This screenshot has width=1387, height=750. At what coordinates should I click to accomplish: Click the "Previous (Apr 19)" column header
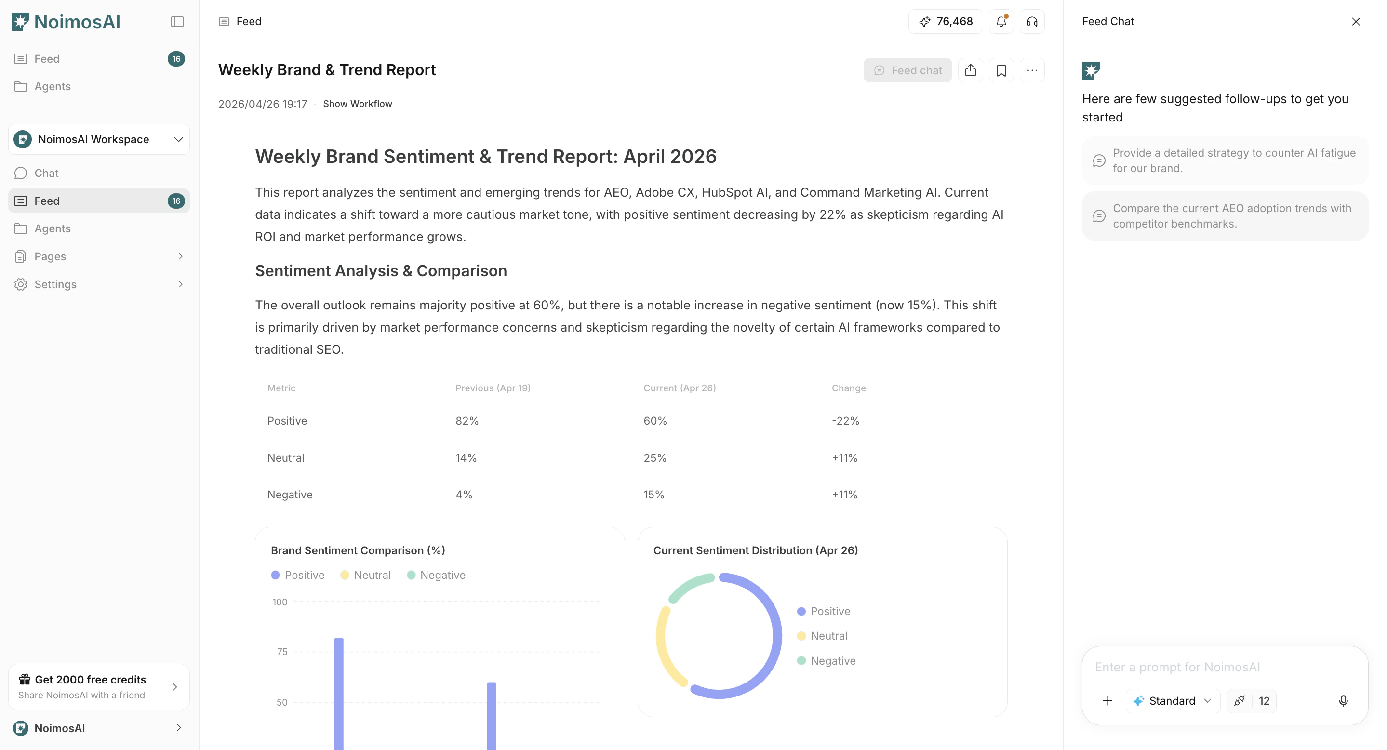[x=493, y=388]
